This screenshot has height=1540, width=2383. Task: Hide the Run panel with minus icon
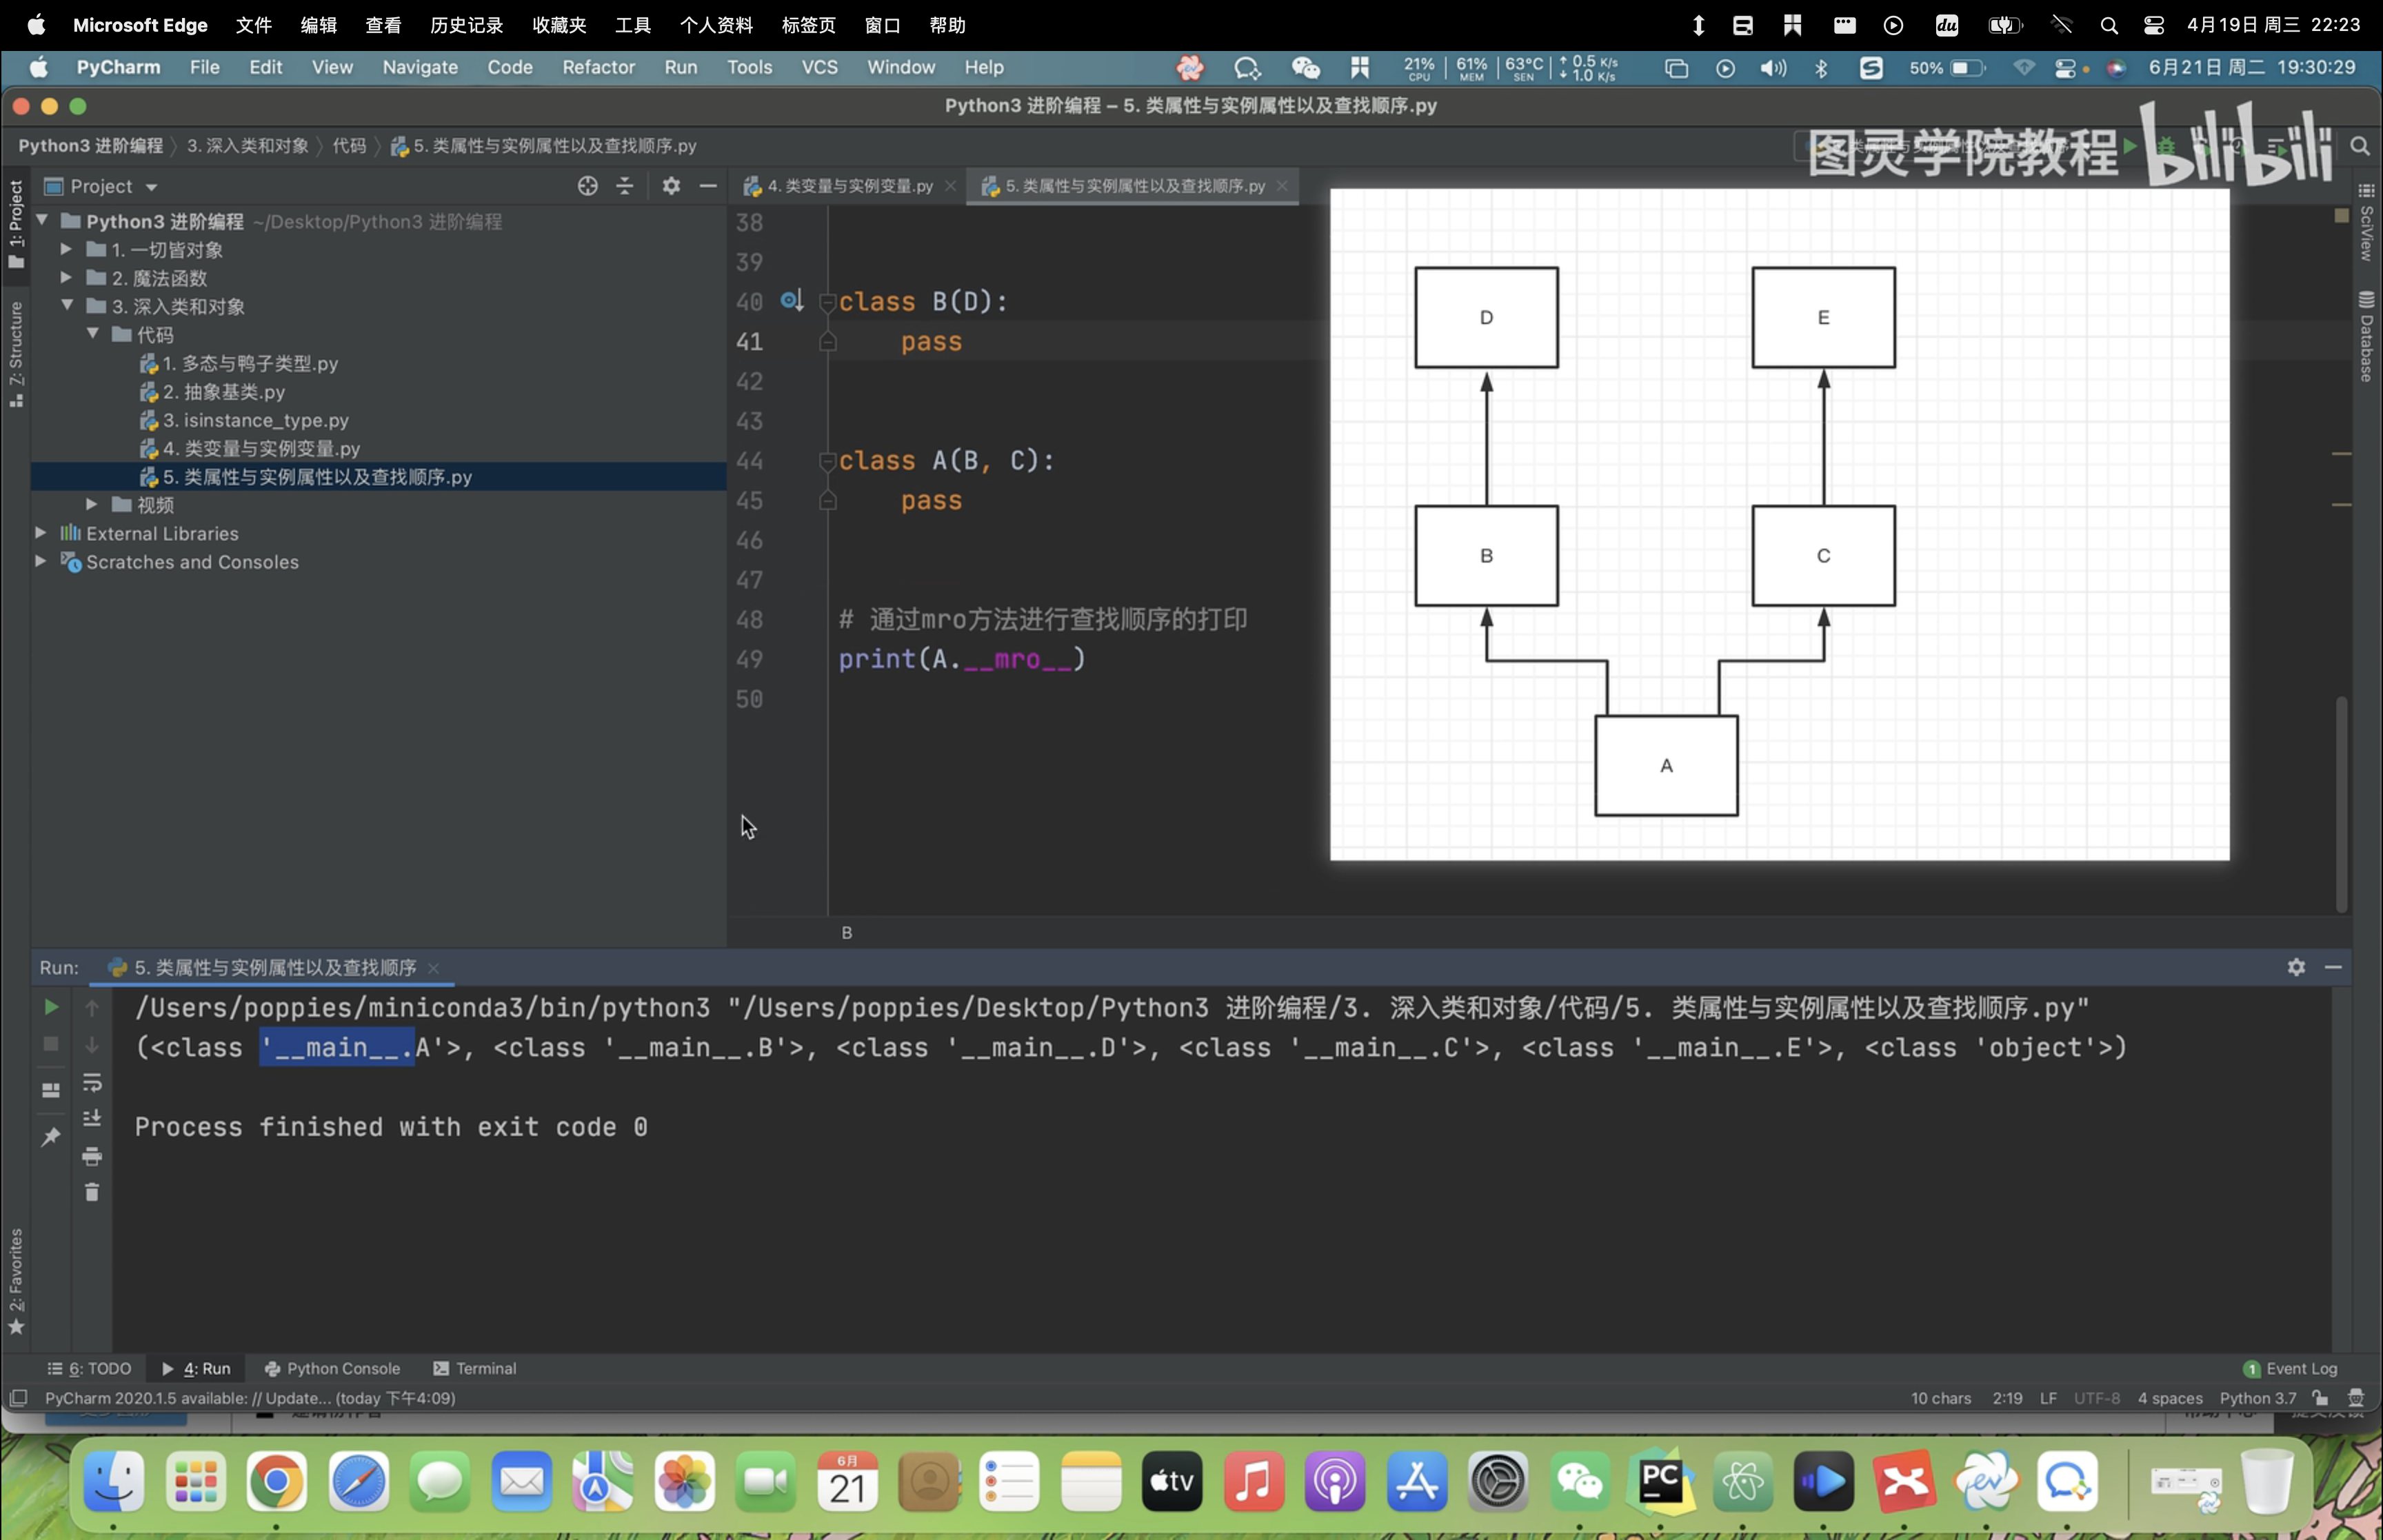[2333, 967]
